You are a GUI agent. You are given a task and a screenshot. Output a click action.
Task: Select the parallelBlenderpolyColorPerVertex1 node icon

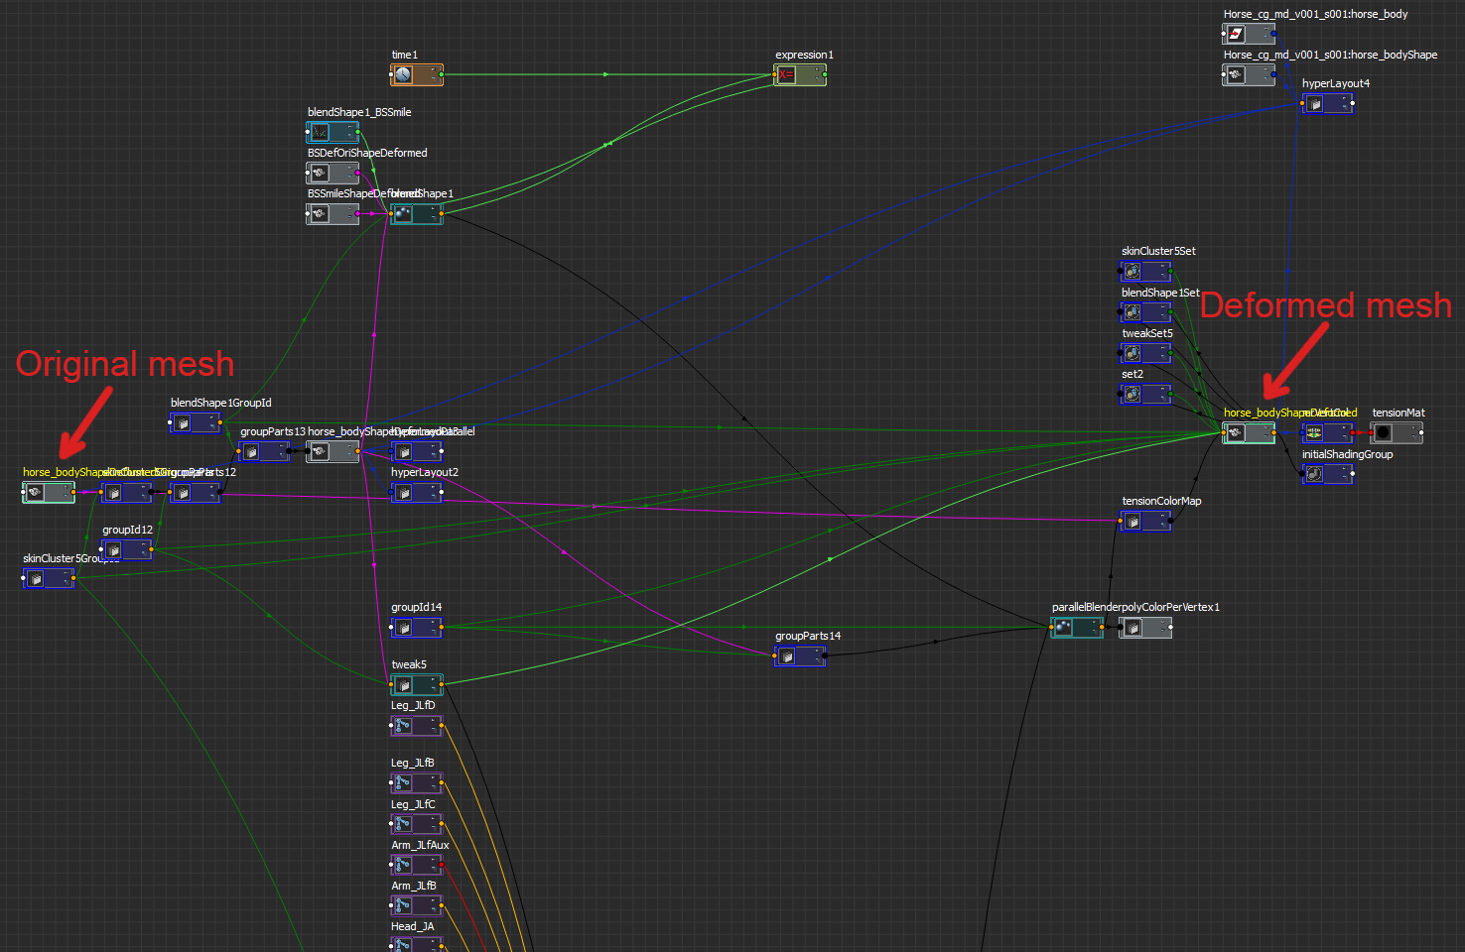[1064, 627]
